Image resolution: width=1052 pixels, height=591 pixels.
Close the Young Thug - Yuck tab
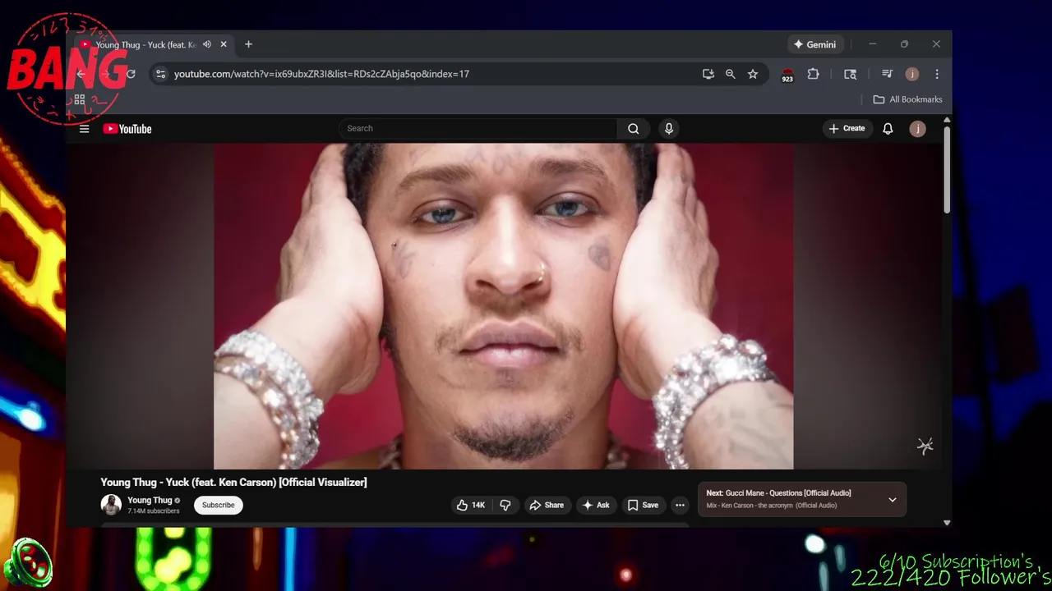coord(223,44)
